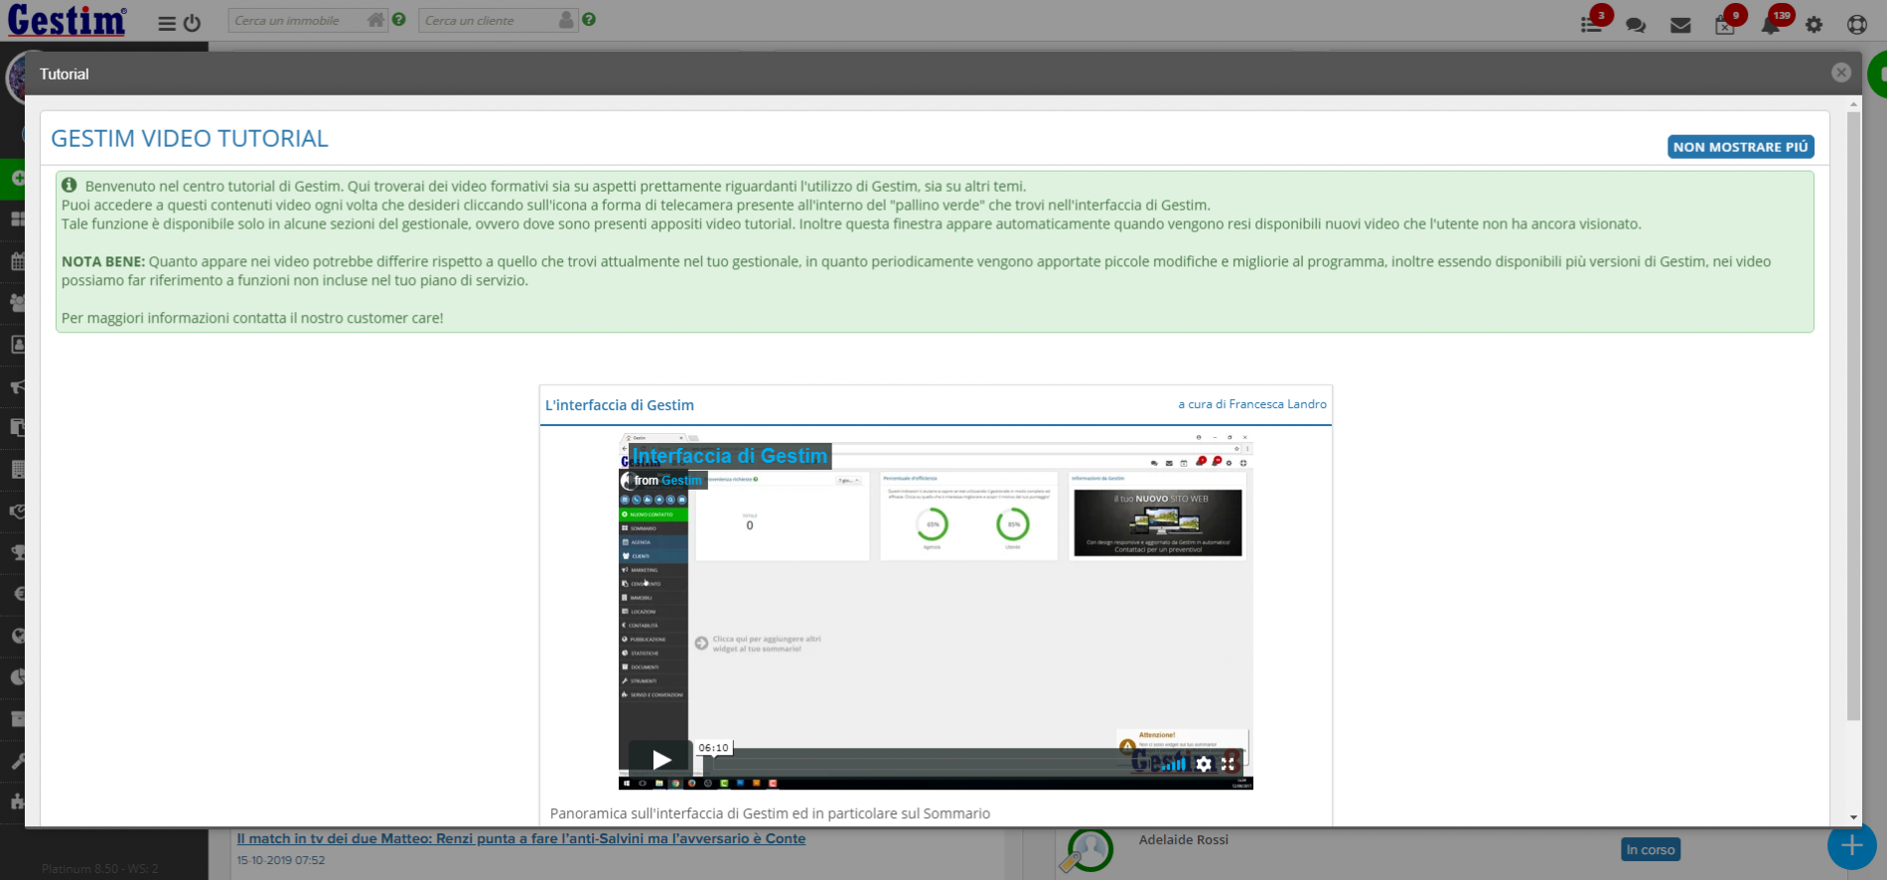
Task: Open the hamburger menu in header
Action: pyautogui.click(x=167, y=23)
